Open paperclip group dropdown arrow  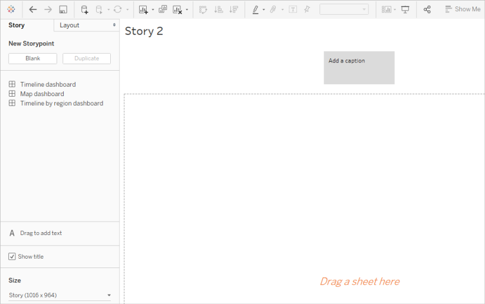click(x=282, y=9)
